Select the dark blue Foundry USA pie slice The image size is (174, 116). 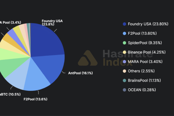(x=46, y=41)
